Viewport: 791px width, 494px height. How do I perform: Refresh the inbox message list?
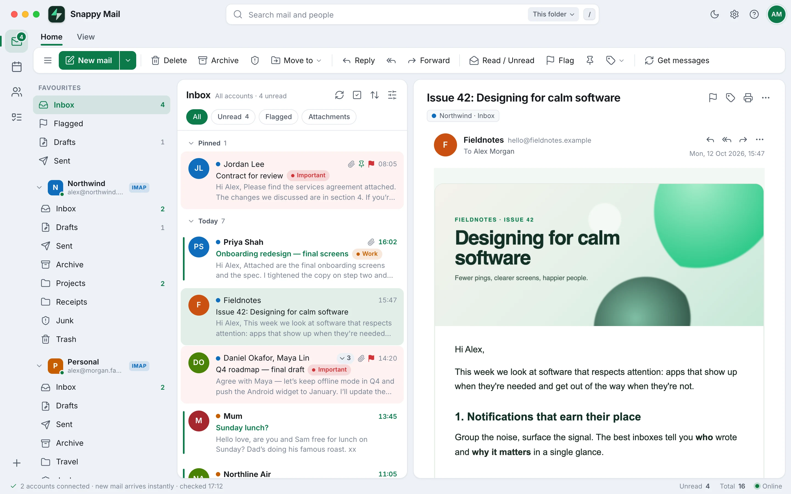(339, 95)
